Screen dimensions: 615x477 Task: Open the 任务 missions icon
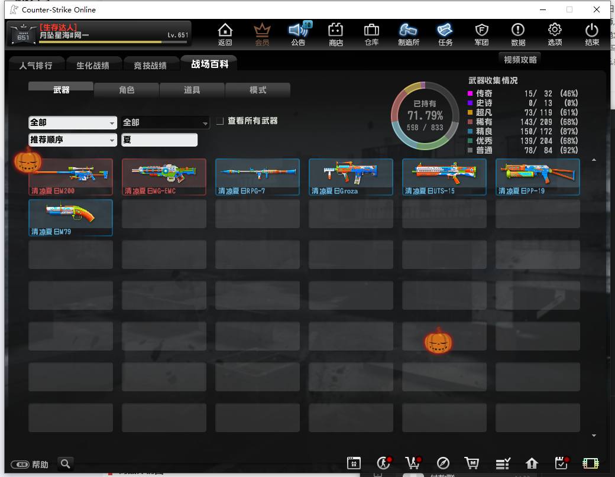point(445,34)
